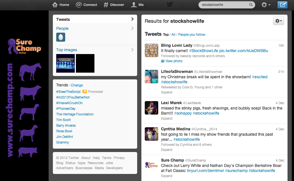
Task: Open the #SteerTheScript trend
Action: (x=68, y=92)
